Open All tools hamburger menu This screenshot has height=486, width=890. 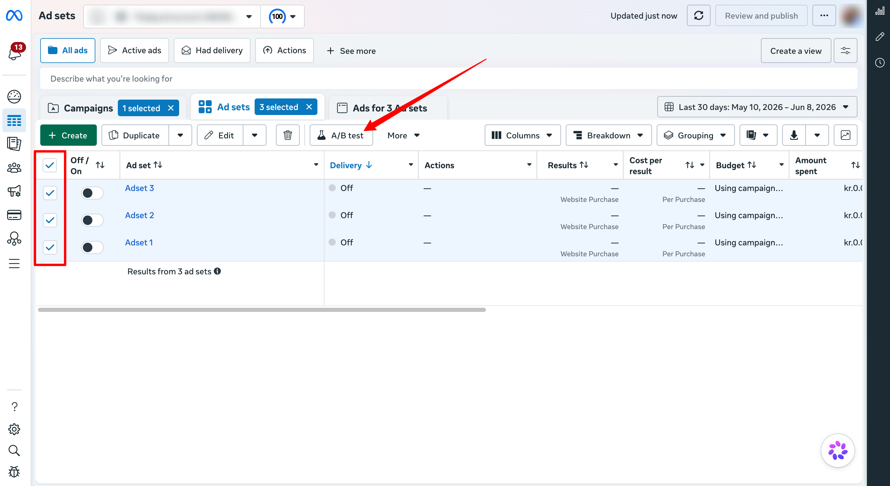coord(14,263)
